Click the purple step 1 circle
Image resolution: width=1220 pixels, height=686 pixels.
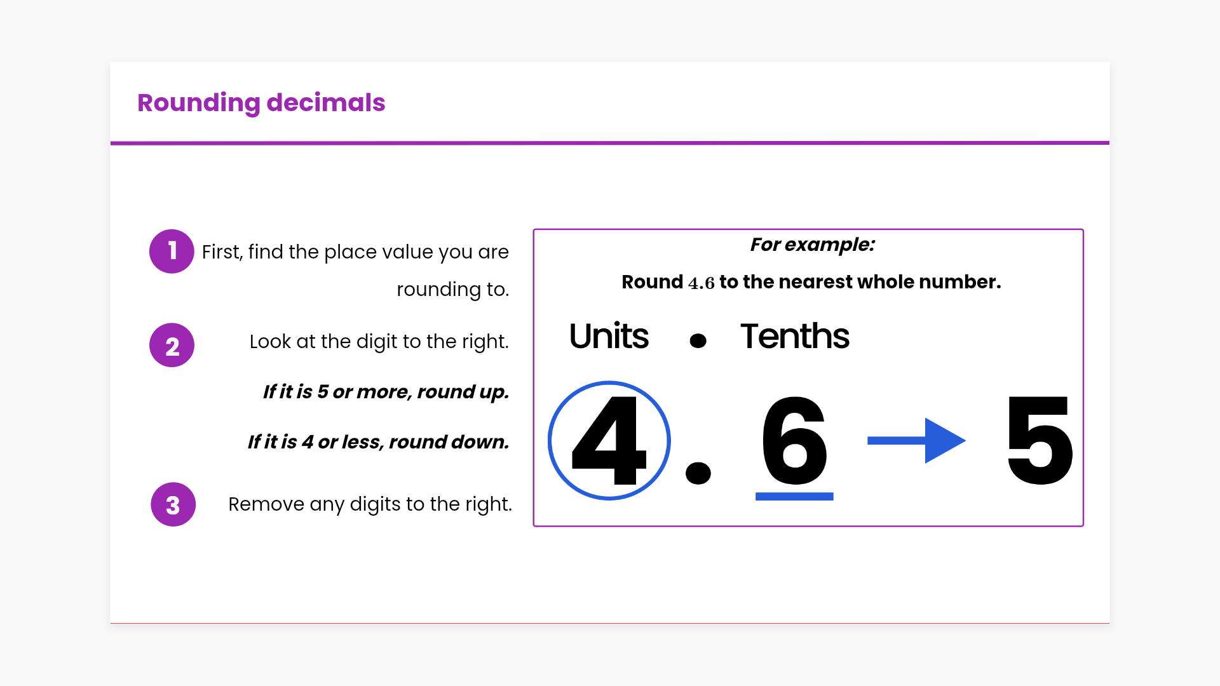click(172, 252)
